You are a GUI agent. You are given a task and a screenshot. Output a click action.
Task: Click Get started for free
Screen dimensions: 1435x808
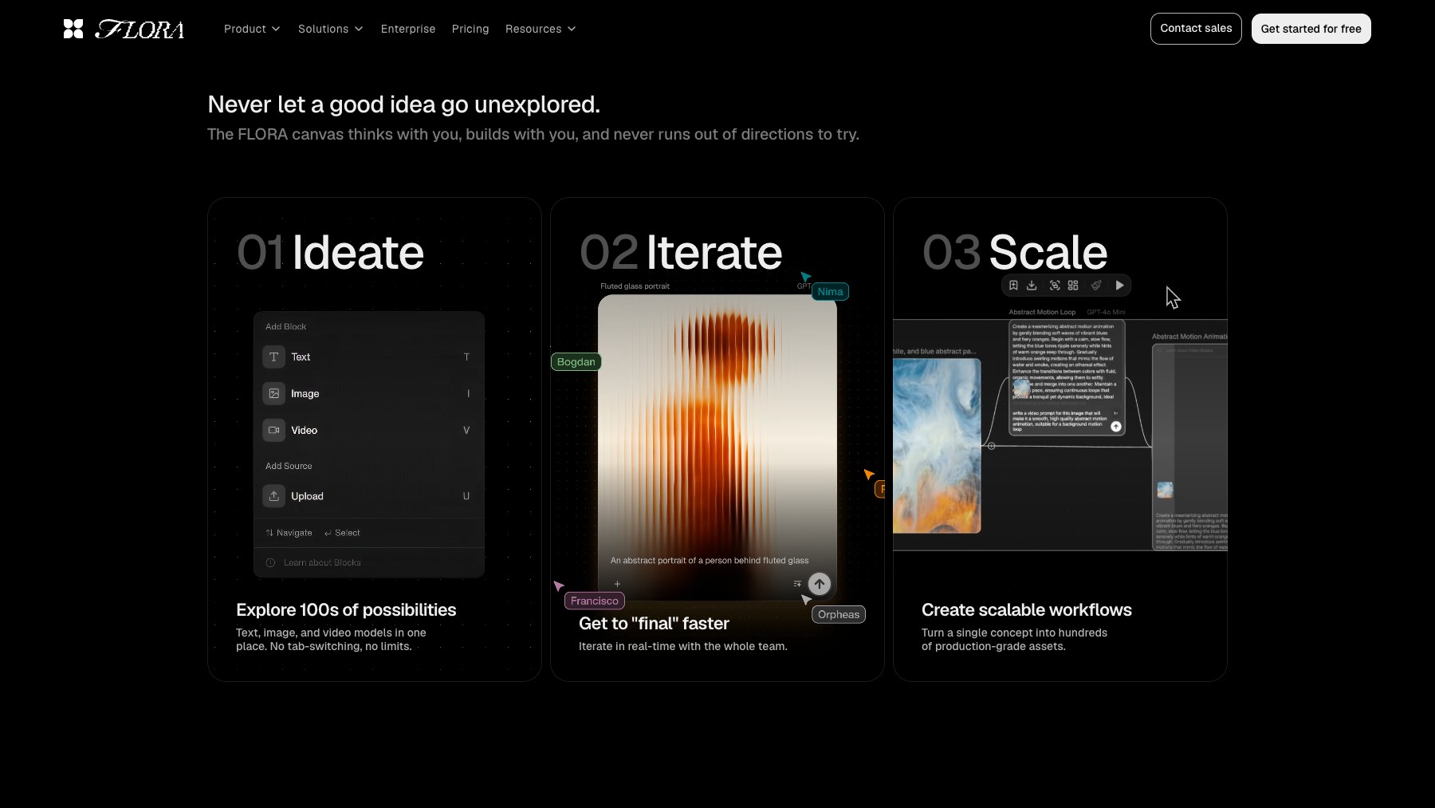click(x=1311, y=29)
